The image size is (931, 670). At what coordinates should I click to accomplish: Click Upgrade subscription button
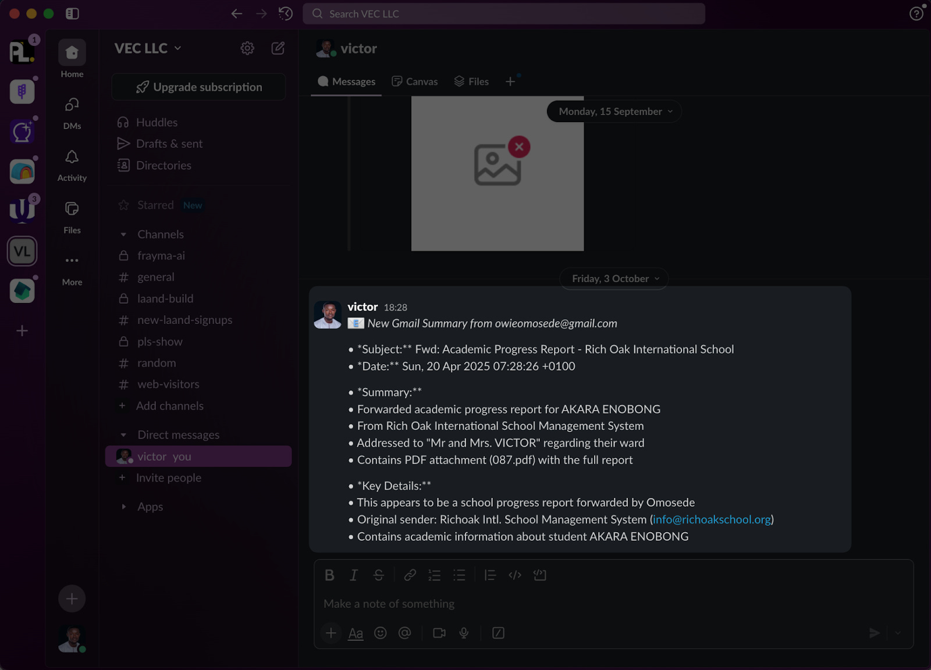(x=198, y=87)
